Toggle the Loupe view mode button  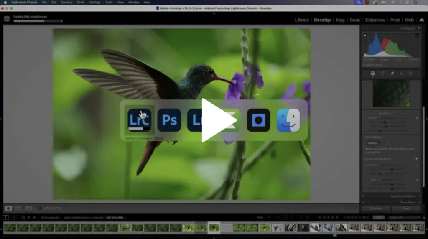[x=8, y=208]
